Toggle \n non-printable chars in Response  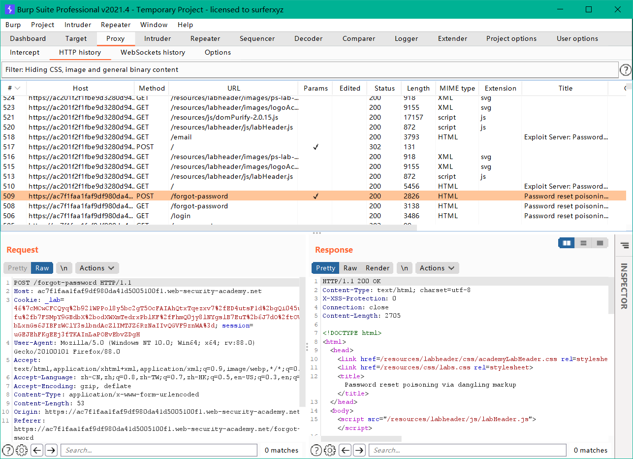(x=404, y=268)
